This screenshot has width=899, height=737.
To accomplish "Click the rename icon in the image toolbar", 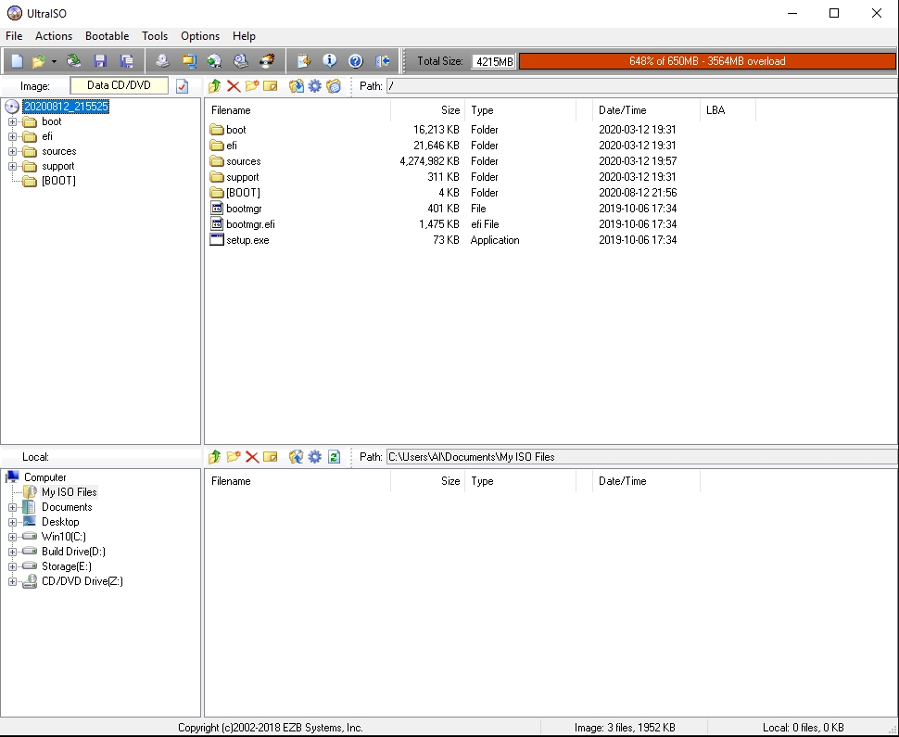I will pos(270,86).
